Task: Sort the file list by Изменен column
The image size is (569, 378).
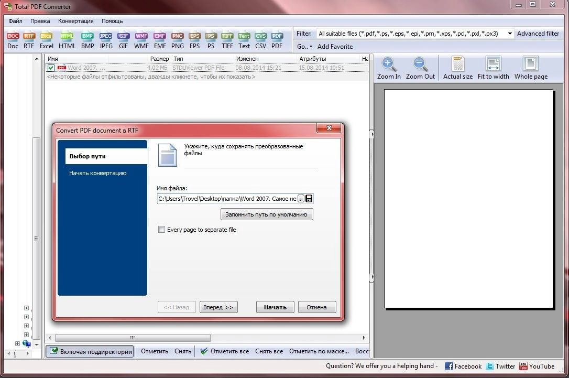Action: tap(265, 59)
